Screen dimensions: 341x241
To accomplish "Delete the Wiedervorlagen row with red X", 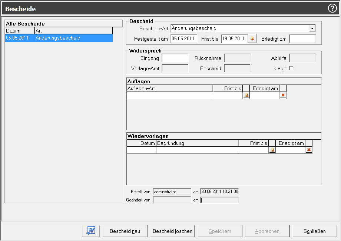I will pos(309,150).
